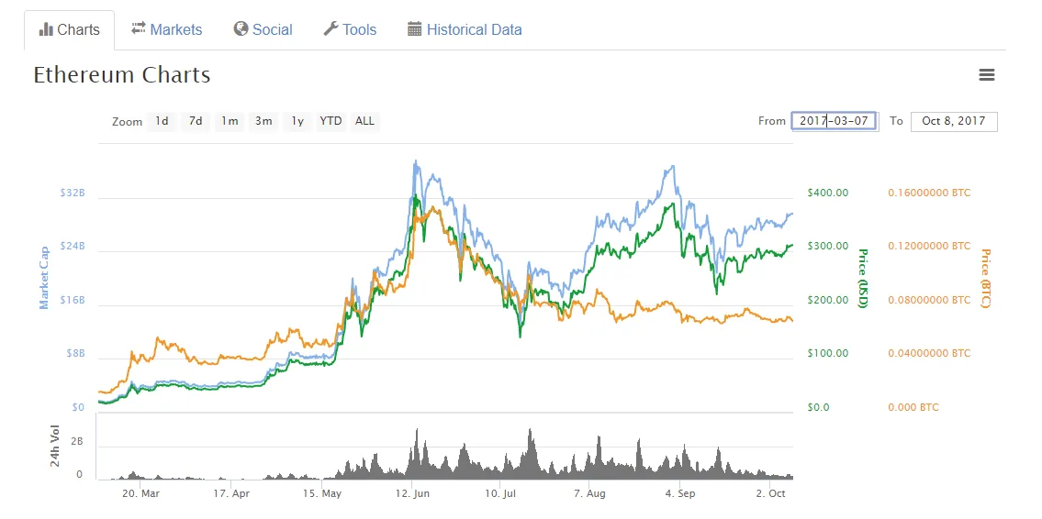Click the 0.16000000 BTC axis label
The image size is (1042, 519).
(x=929, y=193)
